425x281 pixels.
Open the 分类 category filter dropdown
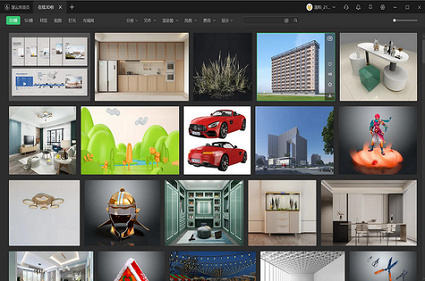[x=132, y=21]
